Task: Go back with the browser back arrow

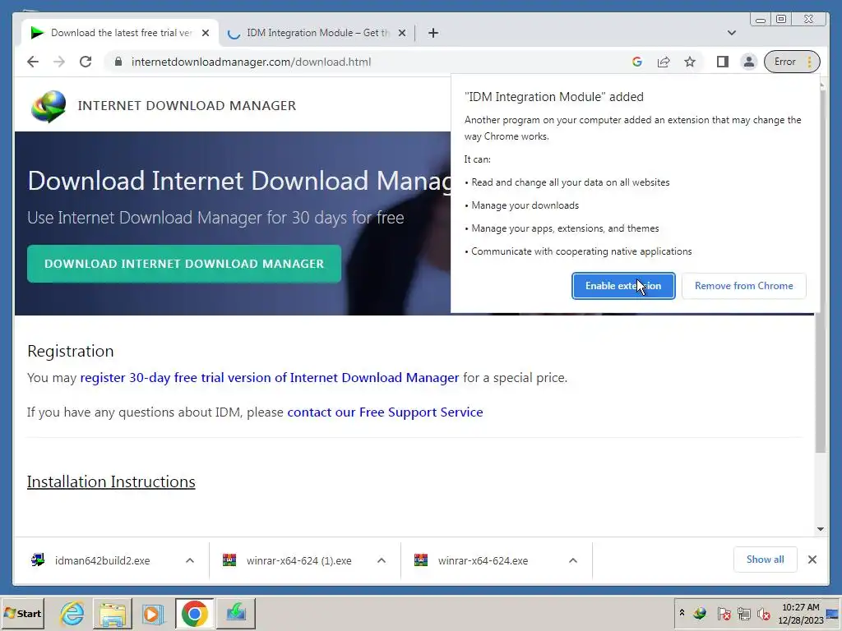Action: point(33,62)
